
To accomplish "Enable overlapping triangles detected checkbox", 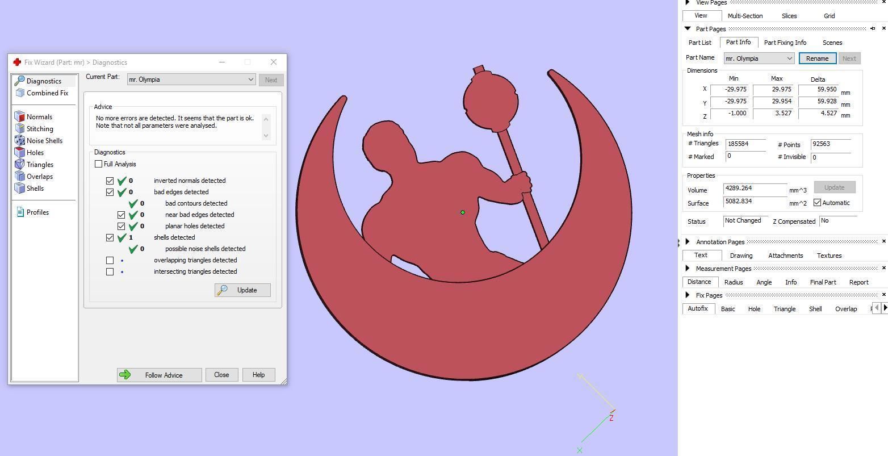I will pos(110,260).
